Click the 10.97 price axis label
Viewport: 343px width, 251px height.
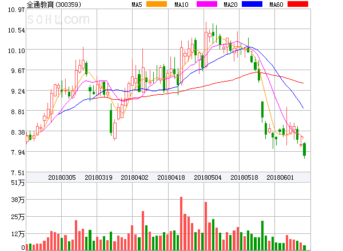pyautogui.click(x=16, y=10)
